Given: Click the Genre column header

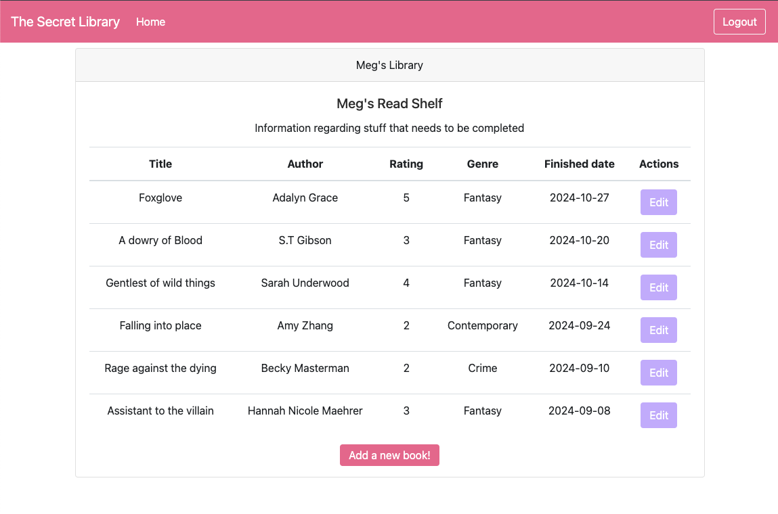Looking at the screenshot, I should [x=482, y=164].
